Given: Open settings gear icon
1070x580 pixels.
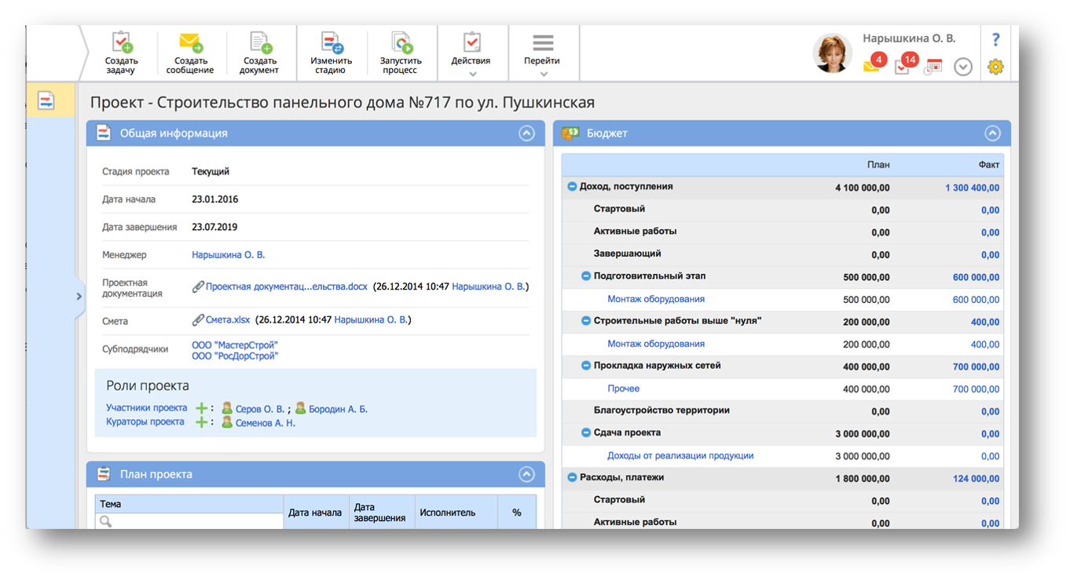Looking at the screenshot, I should [995, 67].
